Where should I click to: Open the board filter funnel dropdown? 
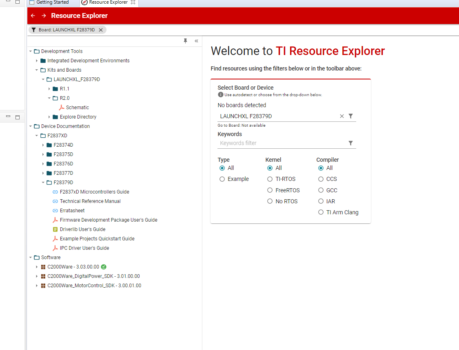[x=351, y=116]
